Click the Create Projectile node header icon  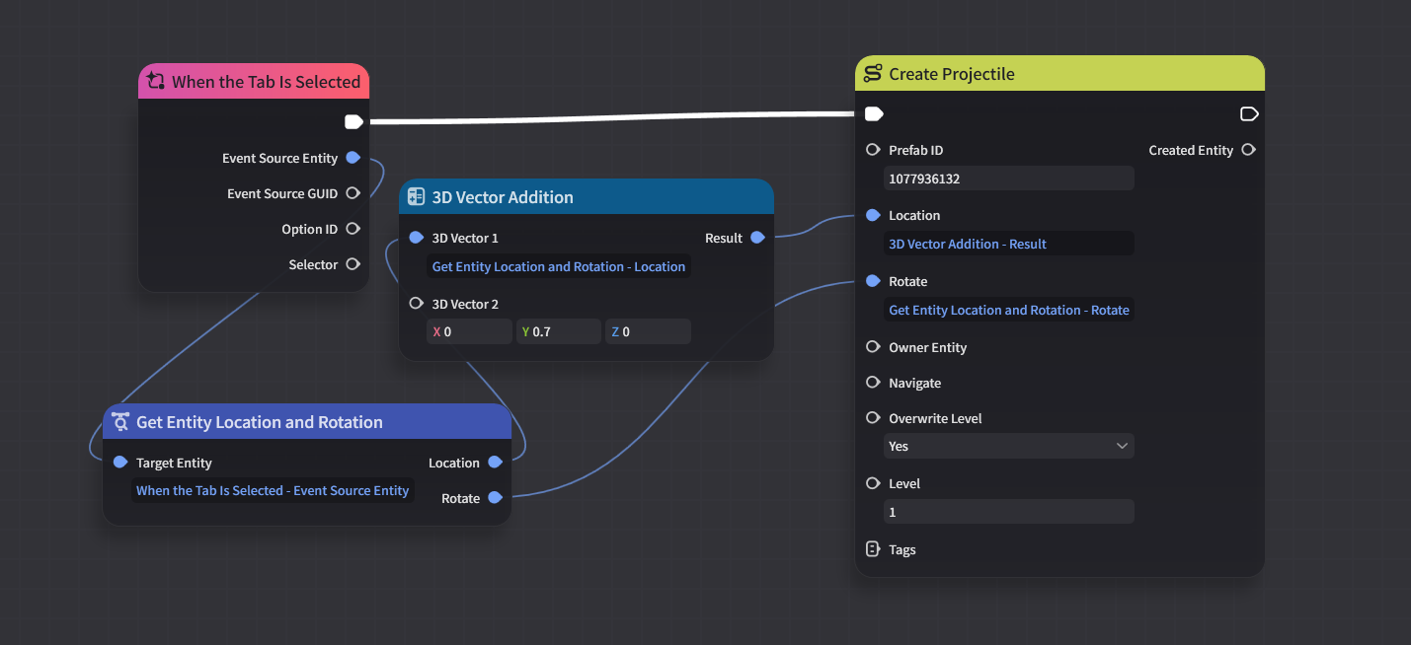tap(873, 74)
